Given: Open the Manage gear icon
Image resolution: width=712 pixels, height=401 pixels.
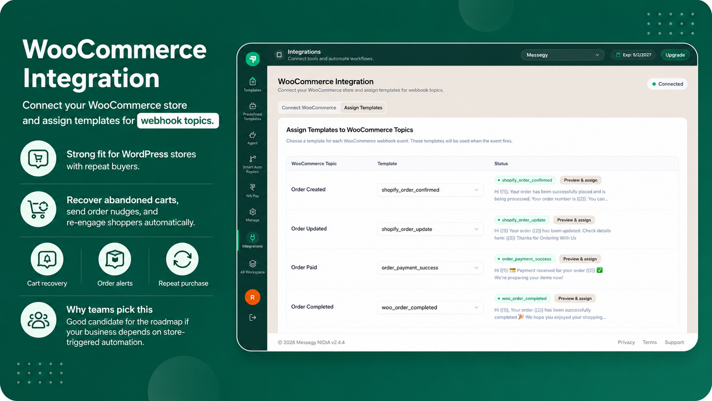Looking at the screenshot, I should click(252, 212).
